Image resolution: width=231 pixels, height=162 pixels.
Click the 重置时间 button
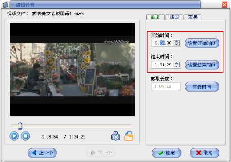click(202, 87)
